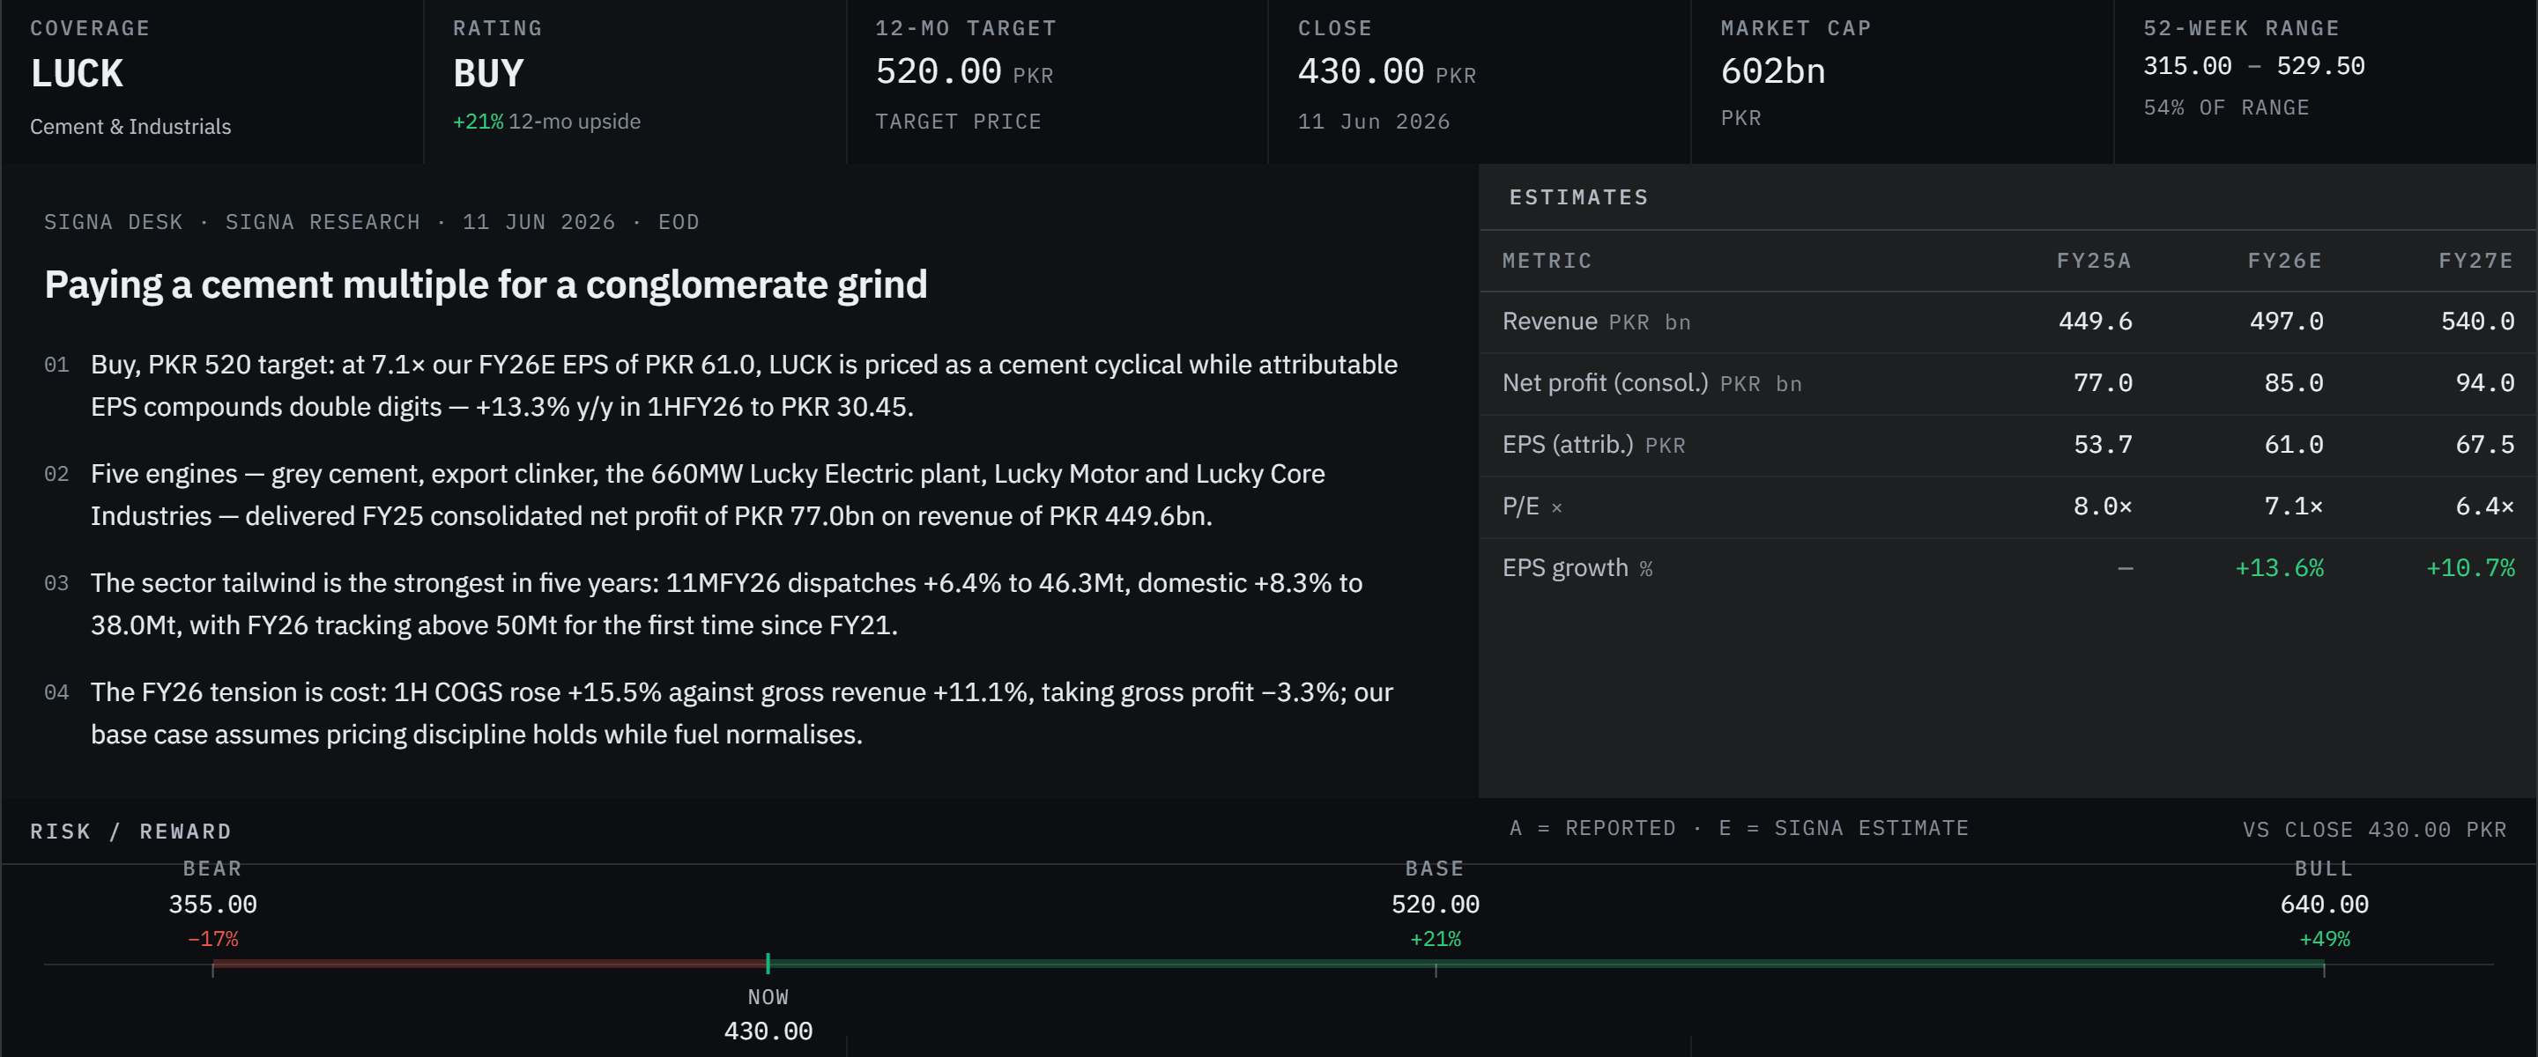Click EPS growth FY26E value +13.6%
Screen dimensions: 2538x1057
point(2279,568)
